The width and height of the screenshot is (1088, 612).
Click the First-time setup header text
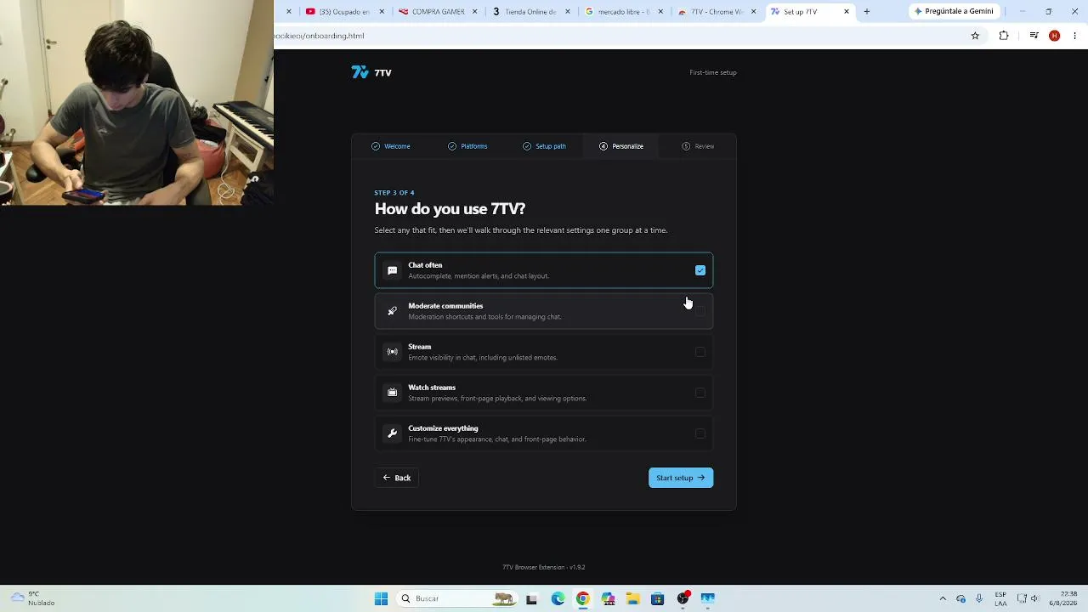point(713,72)
